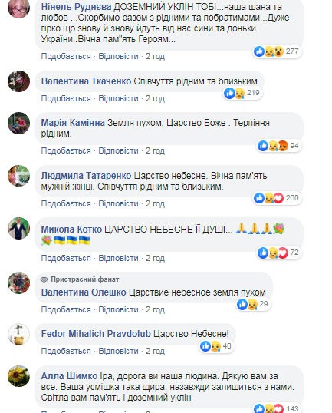
Task: Like Валентина Ткаченко's comment via Подобається
Action: coord(66,98)
